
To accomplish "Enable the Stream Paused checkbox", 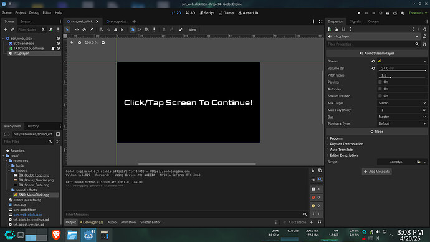I will [x=380, y=96].
